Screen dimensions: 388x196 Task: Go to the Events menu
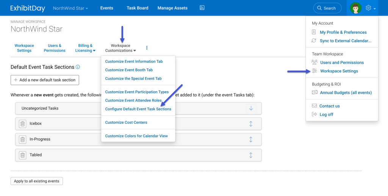[x=106, y=8]
